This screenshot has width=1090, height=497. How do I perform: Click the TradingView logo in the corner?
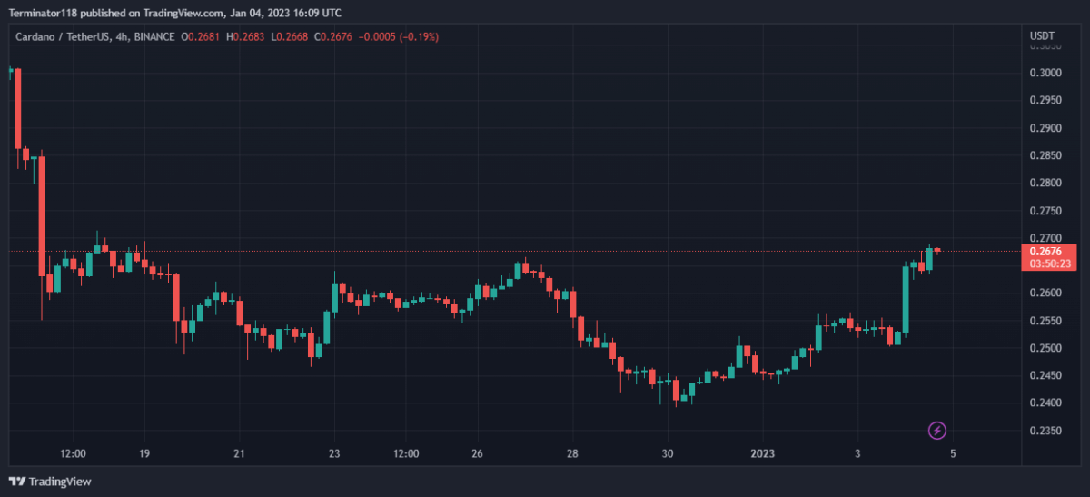point(51,482)
